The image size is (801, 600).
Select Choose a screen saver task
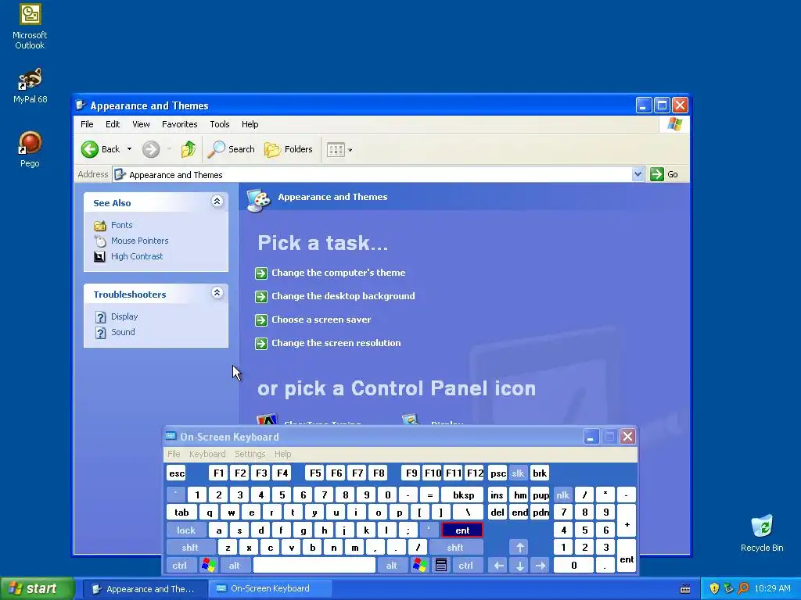point(321,320)
